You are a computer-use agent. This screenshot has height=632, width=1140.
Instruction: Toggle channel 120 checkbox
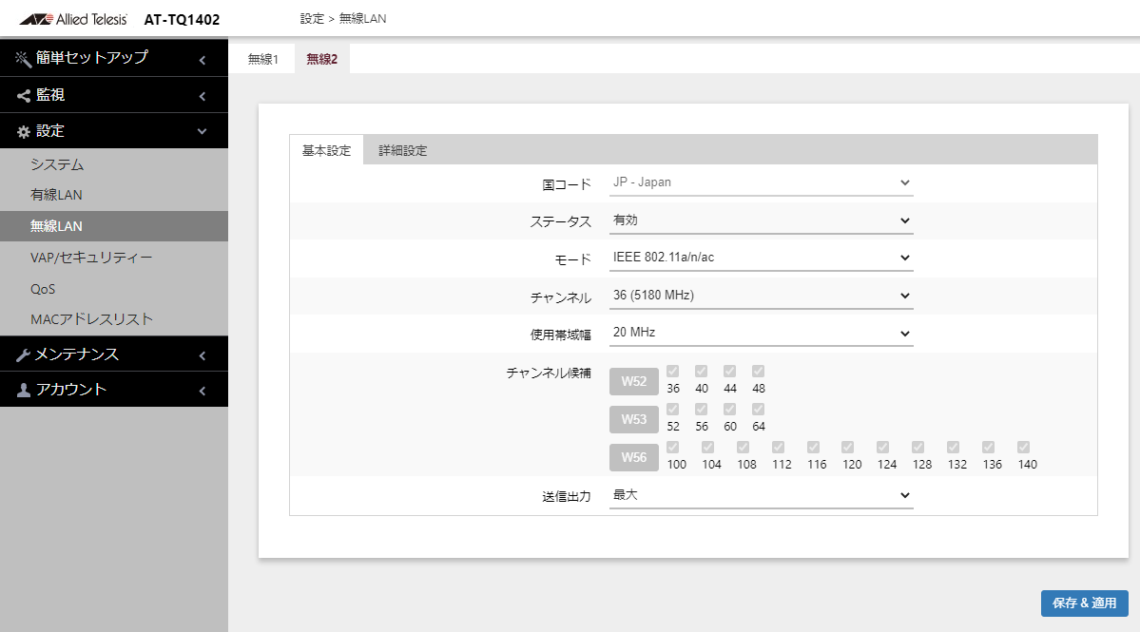coord(847,447)
